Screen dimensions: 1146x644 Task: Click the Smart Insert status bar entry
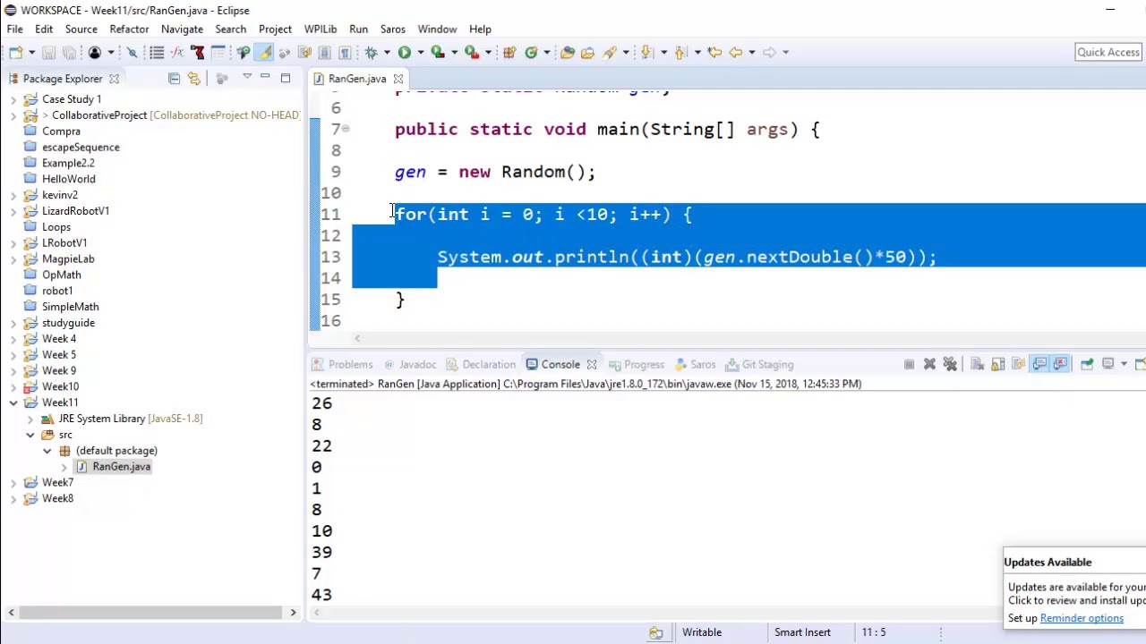pos(802,632)
